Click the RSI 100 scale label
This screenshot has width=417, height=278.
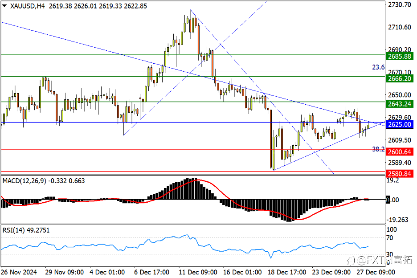[392, 229]
